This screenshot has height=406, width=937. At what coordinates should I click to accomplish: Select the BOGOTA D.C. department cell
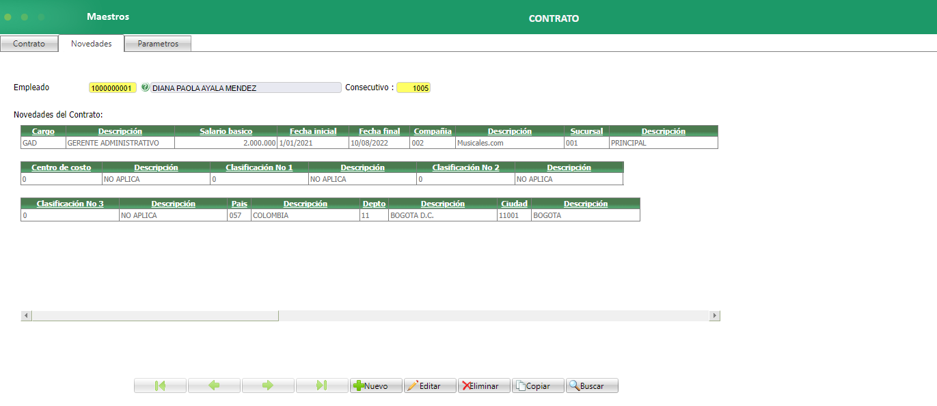[x=442, y=215]
